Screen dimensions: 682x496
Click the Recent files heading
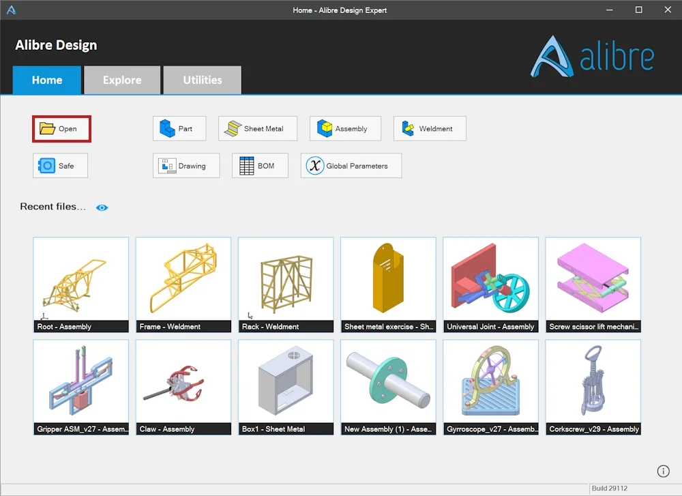(x=53, y=207)
